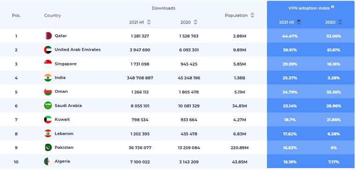356x170 pixels.
Task: Click Oman adoption index 24.79%
Action: [x=290, y=92]
